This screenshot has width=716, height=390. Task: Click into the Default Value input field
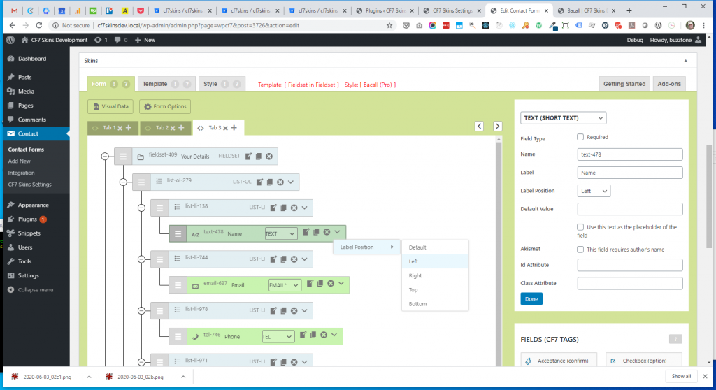point(629,209)
